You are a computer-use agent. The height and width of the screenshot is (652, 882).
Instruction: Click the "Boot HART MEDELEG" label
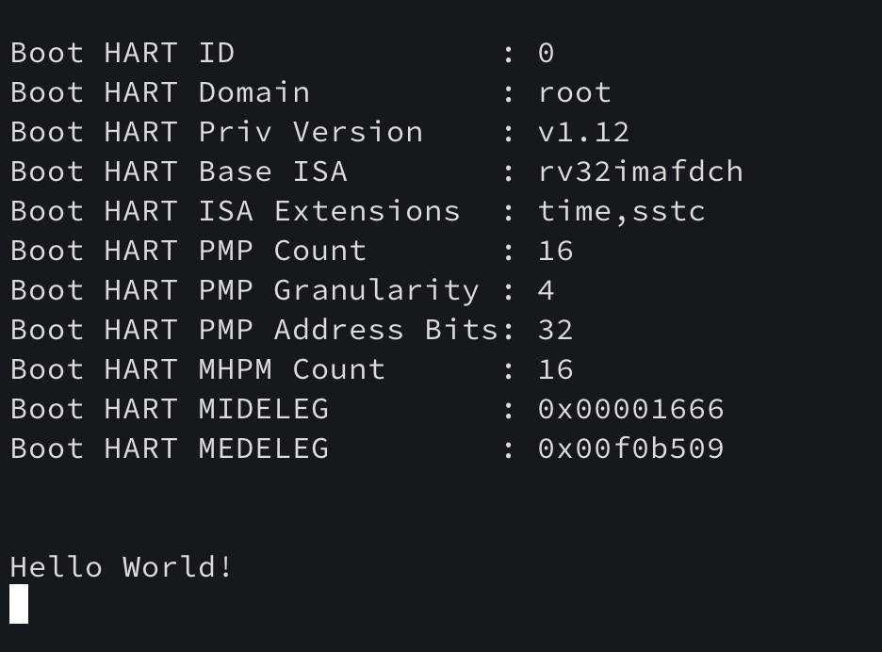coord(170,448)
